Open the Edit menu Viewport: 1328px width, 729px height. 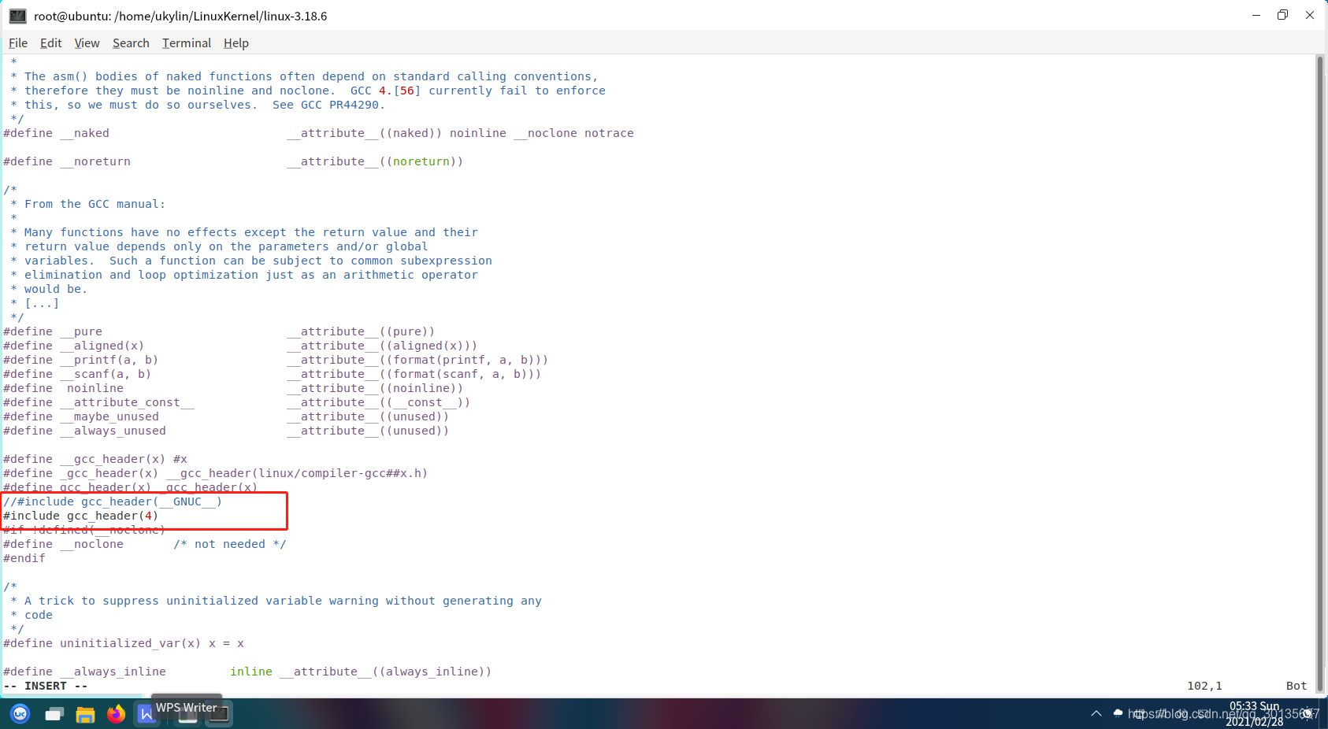50,43
